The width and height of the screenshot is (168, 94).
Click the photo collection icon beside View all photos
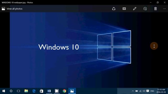(3, 9)
